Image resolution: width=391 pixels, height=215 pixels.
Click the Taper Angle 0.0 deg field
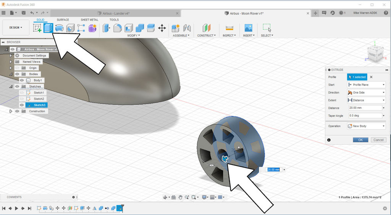point(365,116)
